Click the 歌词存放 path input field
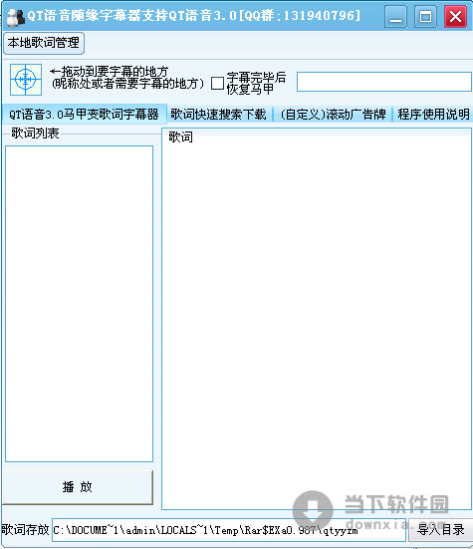Screen dimensions: 473x549 tap(229, 530)
